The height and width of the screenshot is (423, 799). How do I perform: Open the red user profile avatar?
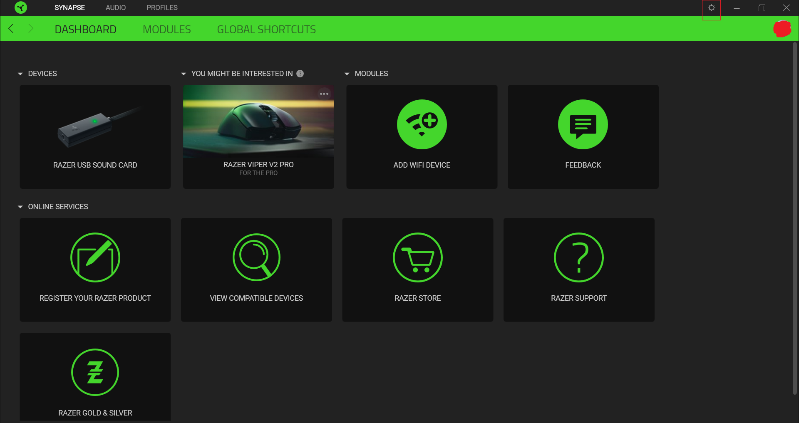782,28
